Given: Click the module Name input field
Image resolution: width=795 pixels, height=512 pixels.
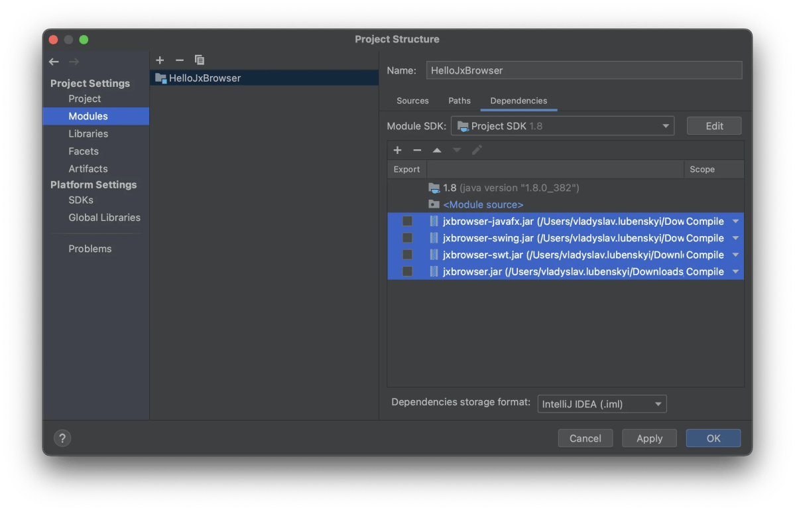Looking at the screenshot, I should tap(583, 70).
